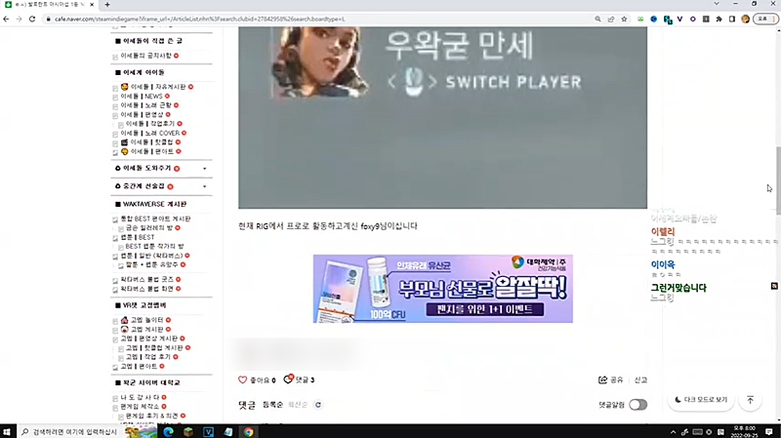Switch to dark mode with 다크 모드로 보기
This screenshot has height=438, width=781.
pyautogui.click(x=701, y=400)
